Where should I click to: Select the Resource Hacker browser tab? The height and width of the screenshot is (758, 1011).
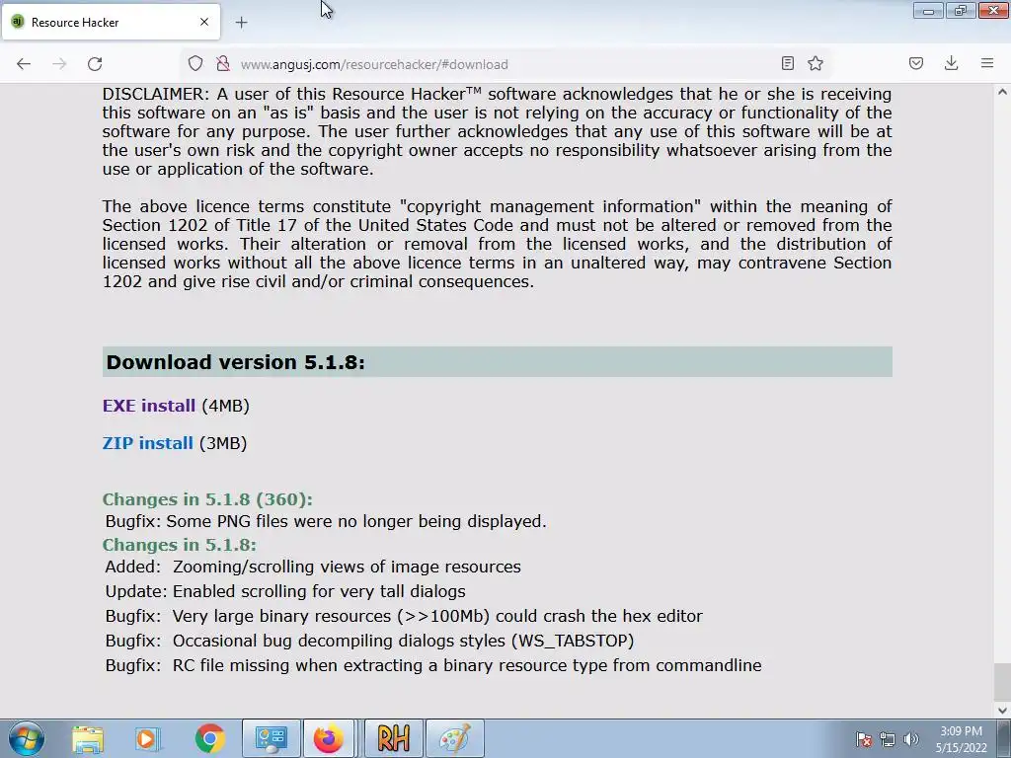111,23
